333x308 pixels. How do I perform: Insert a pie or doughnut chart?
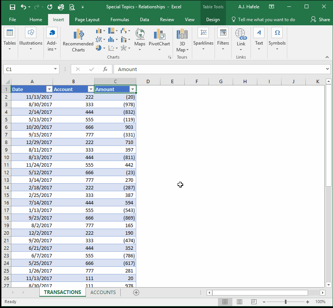(x=100, y=48)
